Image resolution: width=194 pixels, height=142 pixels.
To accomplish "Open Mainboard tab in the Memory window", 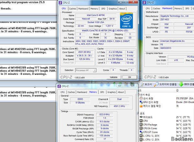I will coord(82,92).
